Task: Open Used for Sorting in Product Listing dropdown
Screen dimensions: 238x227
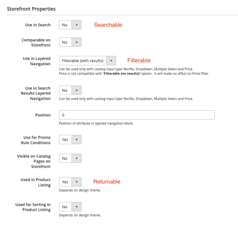Action: [x=70, y=207]
